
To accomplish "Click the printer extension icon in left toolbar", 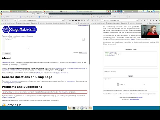I will [x=79, y=20].
